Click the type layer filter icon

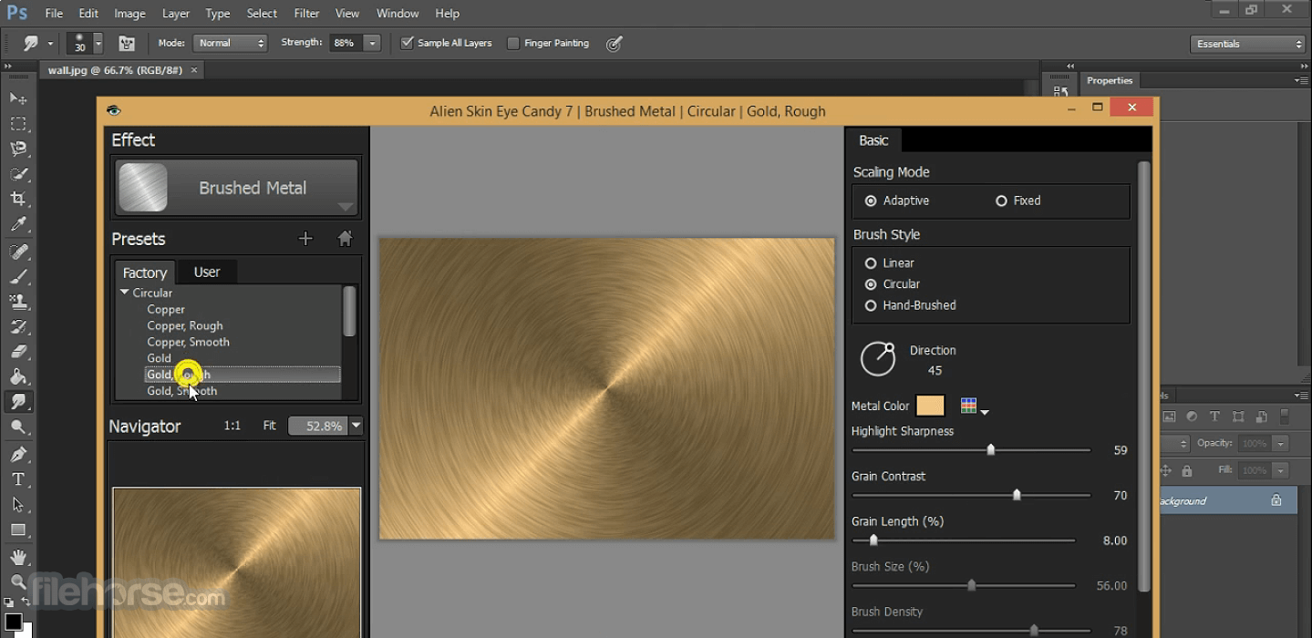1214,417
